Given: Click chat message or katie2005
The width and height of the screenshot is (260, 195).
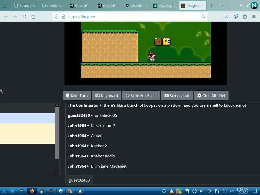Looking at the screenshot, I should pyautogui.click(x=106, y=116).
